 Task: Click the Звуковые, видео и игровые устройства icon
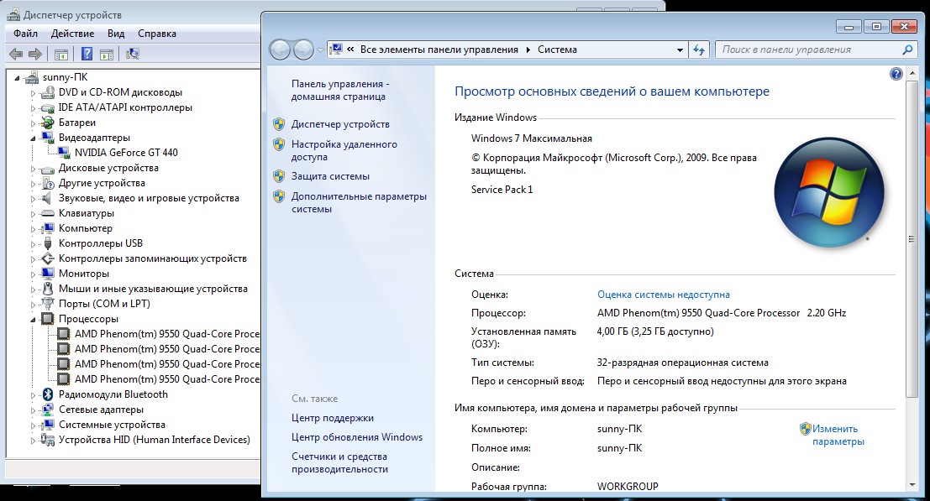point(47,198)
